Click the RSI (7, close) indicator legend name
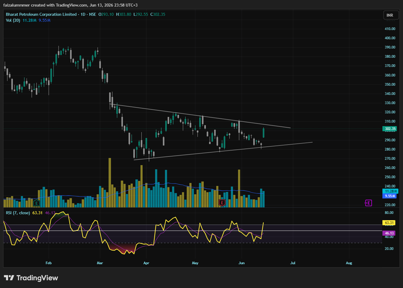This screenshot has height=288, width=403. [18, 213]
